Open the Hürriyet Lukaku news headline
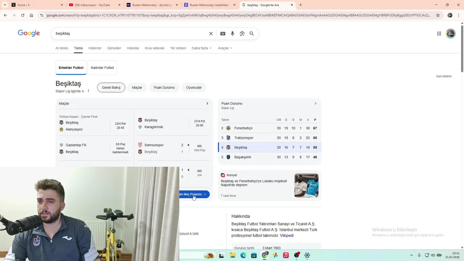464x261 pixels. pyautogui.click(x=254, y=183)
